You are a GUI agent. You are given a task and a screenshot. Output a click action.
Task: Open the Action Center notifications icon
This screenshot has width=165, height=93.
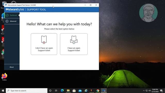click(x=161, y=91)
